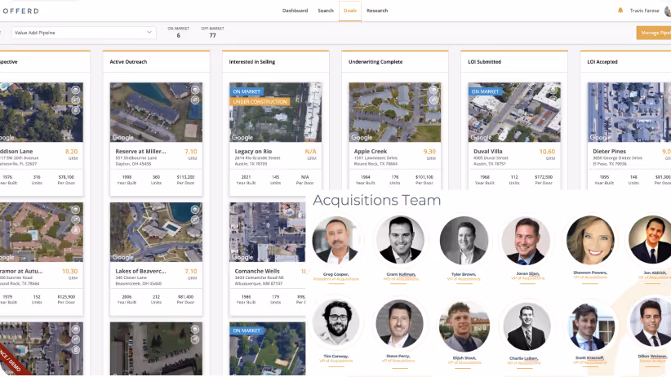
Task: Open the Value Add Pipeline dropdown
Action: [x=83, y=33]
